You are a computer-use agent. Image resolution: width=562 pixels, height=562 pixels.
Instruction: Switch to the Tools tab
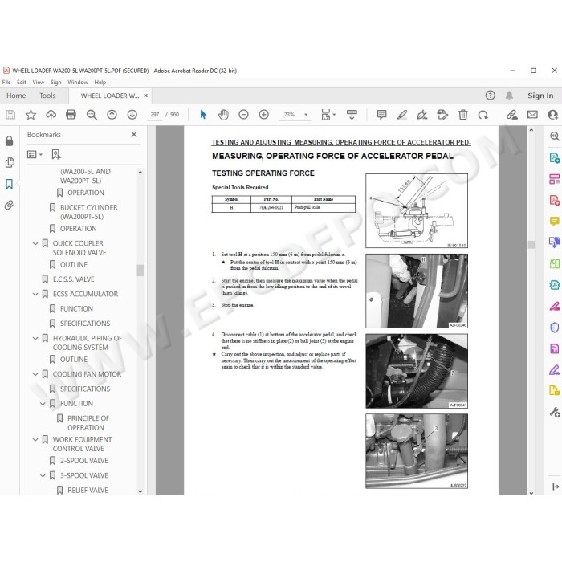47,96
